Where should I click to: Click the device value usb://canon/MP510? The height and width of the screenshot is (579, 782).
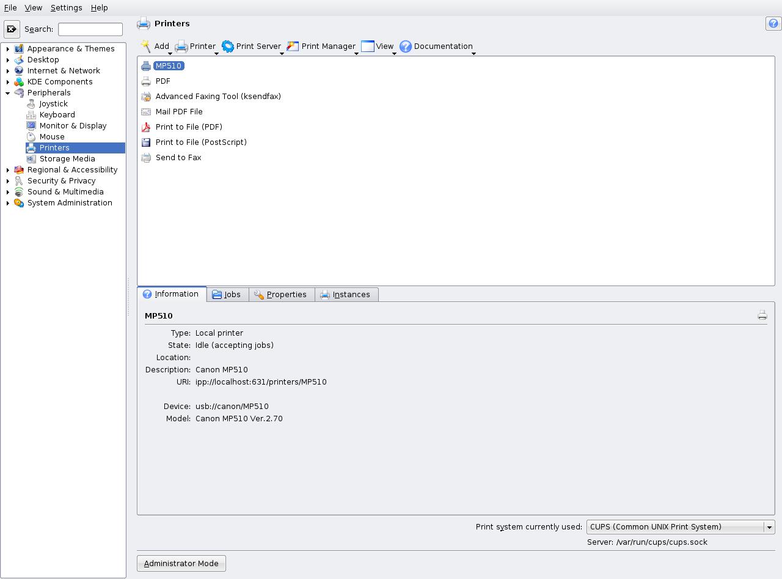[232, 406]
